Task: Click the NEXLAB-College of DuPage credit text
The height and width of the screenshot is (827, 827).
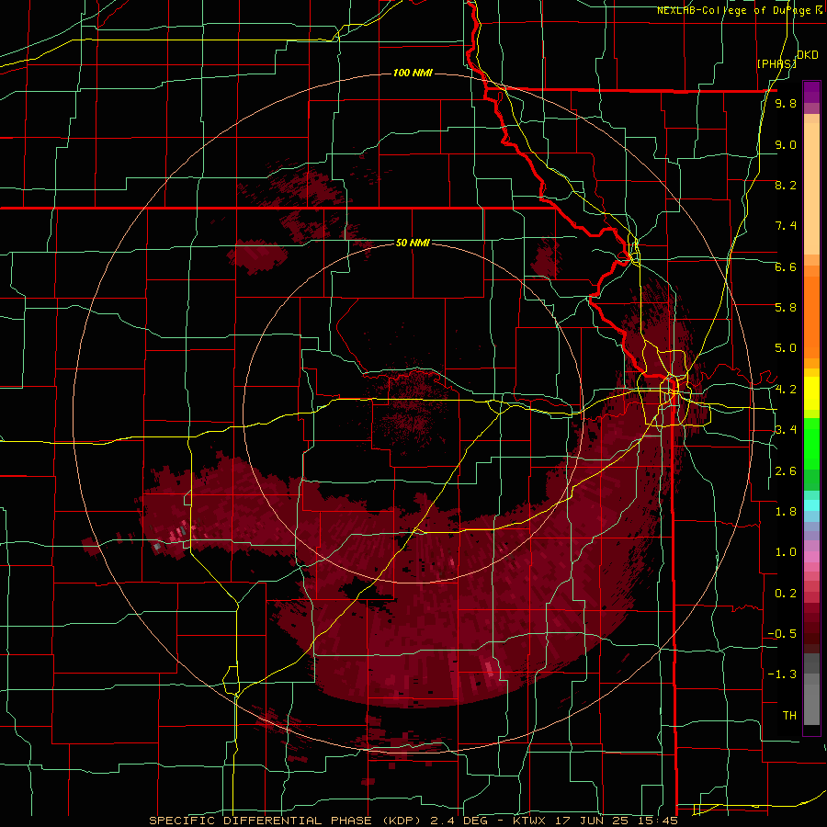Action: (736, 10)
